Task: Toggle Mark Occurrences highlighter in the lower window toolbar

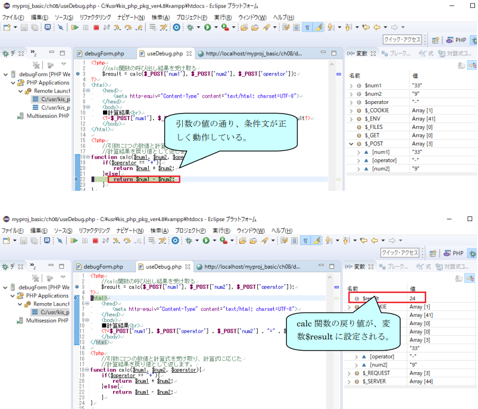Action: (317, 240)
